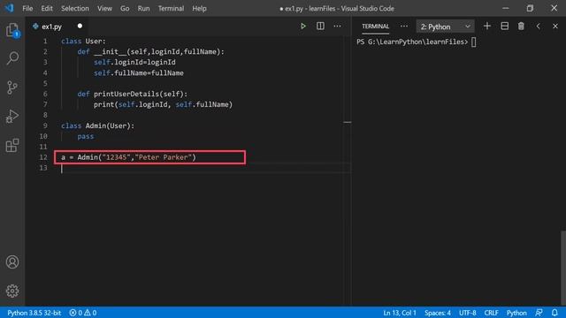
Task: Open errors and warnings problems indicator
Action: tap(83, 313)
